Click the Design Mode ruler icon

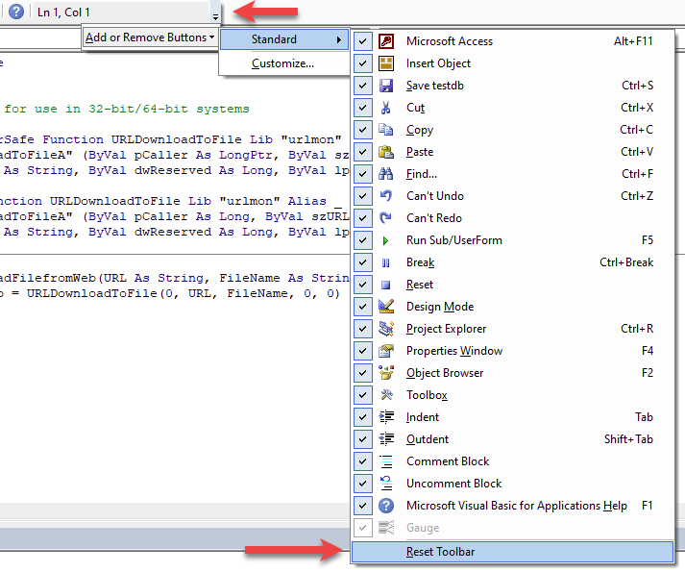tap(386, 307)
